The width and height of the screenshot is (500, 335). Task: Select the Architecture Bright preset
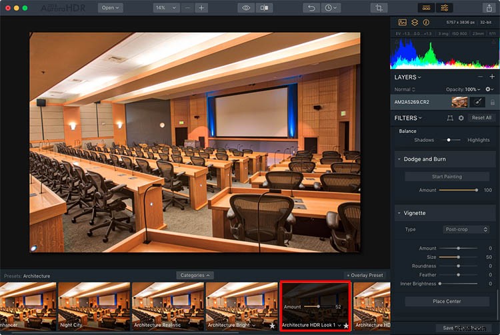tap(242, 306)
